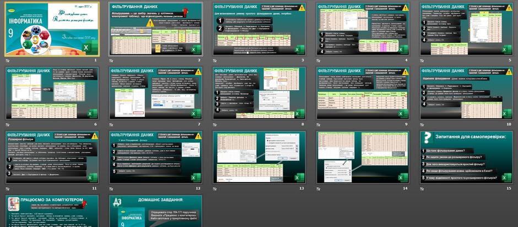Select slide 2 thumbnail about filtering definition
The height and width of the screenshot is (227, 518).
[155, 29]
